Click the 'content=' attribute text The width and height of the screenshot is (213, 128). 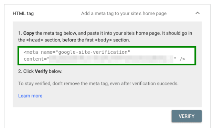(x=36, y=59)
